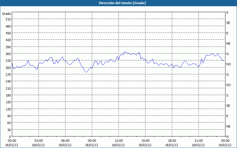Select the 06:00 time label
Viewport: 237px width, 148px height.
click(x=65, y=141)
